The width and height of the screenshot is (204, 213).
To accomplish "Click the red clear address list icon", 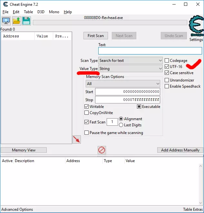I will click(x=102, y=150).
